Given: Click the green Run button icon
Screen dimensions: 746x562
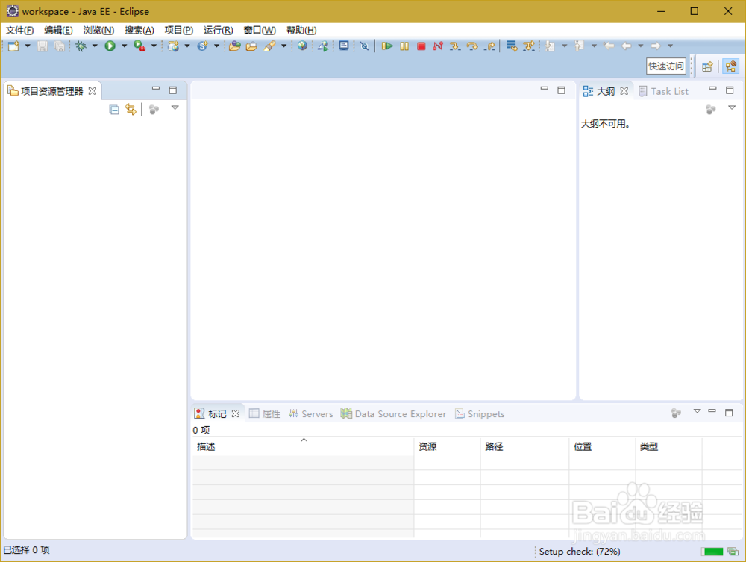Looking at the screenshot, I should pyautogui.click(x=110, y=46).
